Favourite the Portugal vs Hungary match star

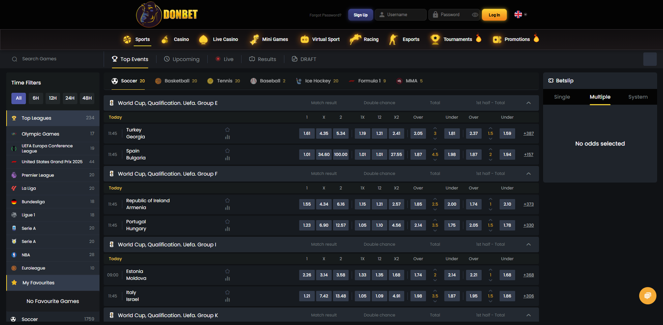[x=227, y=221]
